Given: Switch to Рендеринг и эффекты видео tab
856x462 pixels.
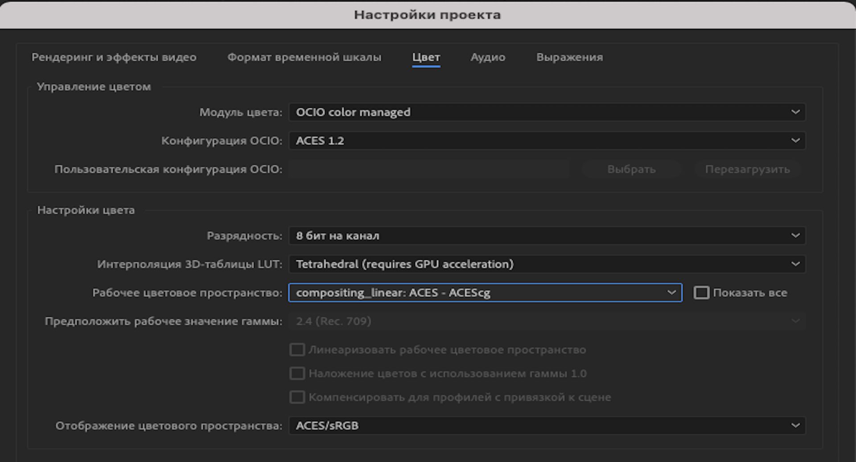Looking at the screenshot, I should pos(114,57).
